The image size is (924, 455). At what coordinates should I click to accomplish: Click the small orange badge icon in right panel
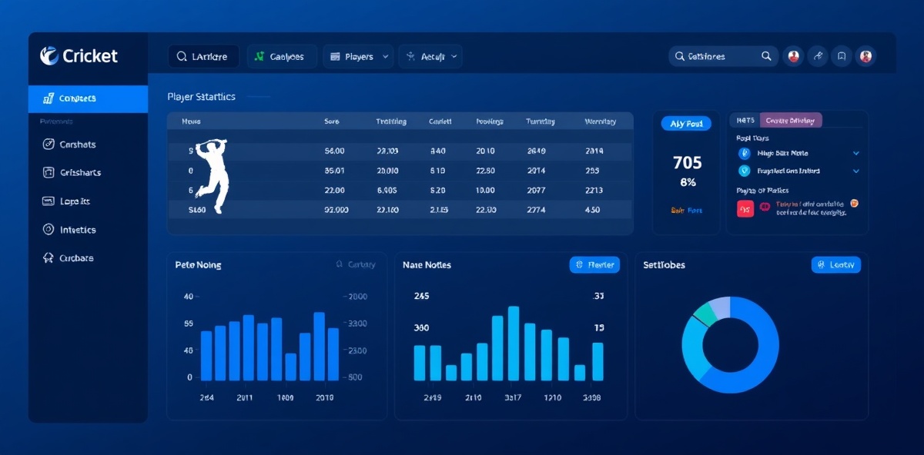pos(853,204)
